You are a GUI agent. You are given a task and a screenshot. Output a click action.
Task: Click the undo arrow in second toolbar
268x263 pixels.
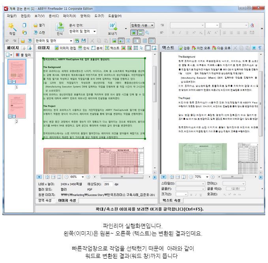click(7, 41)
